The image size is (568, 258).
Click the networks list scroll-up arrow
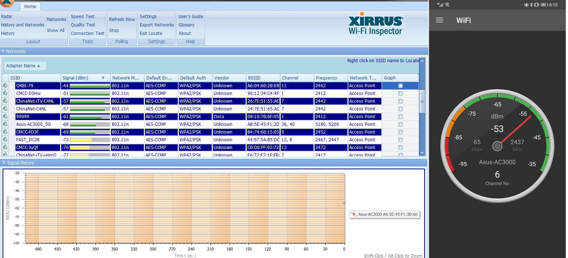coord(422,60)
